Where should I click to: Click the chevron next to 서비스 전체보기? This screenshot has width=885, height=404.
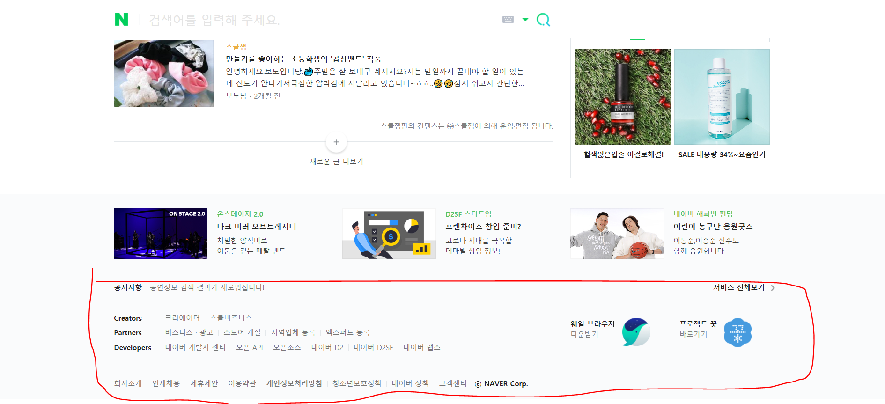click(773, 288)
